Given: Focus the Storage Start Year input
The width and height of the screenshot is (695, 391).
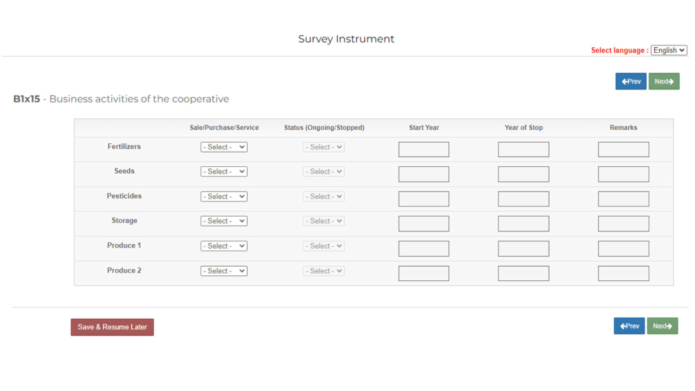Looking at the screenshot, I should click(x=424, y=224).
